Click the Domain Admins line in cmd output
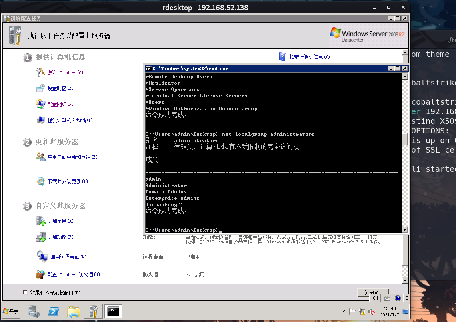The width and height of the screenshot is (456, 322). click(166, 192)
